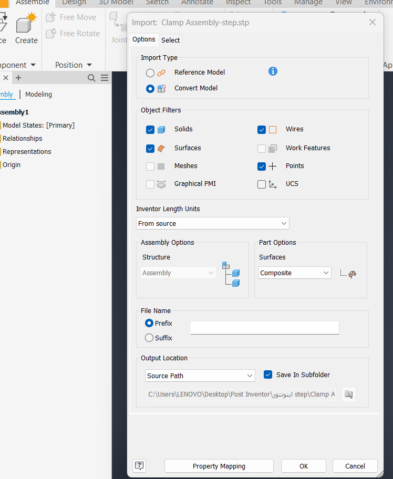Enable the UCS checkbox

(x=262, y=184)
